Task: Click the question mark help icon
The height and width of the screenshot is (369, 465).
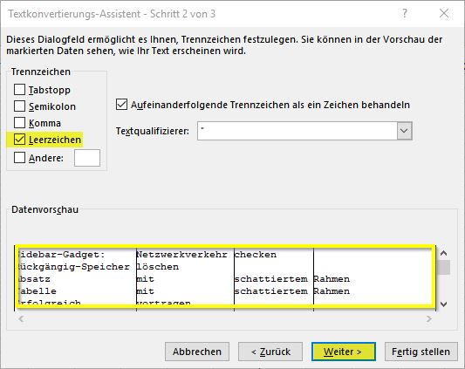Action: pos(405,13)
